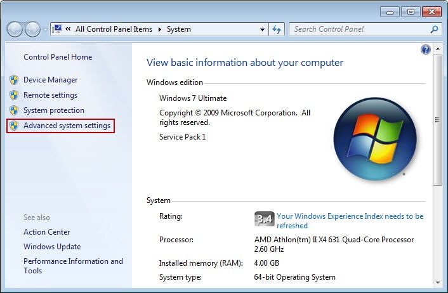Open Windows Update under See also
448x293 pixels.
coord(52,247)
